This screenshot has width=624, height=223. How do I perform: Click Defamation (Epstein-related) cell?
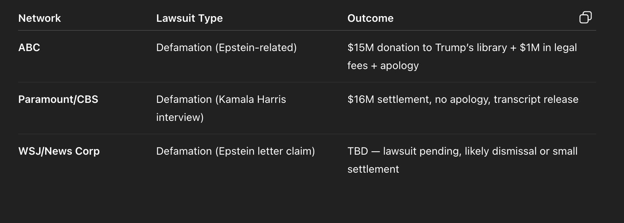(x=227, y=48)
